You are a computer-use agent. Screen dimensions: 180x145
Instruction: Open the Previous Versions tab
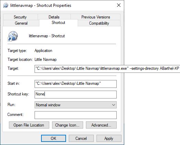(95, 17)
